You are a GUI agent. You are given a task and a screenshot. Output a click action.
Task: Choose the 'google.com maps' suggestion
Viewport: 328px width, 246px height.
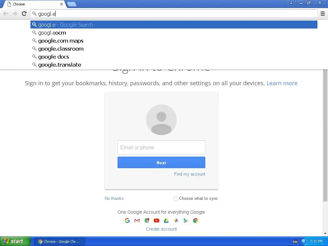(174, 41)
